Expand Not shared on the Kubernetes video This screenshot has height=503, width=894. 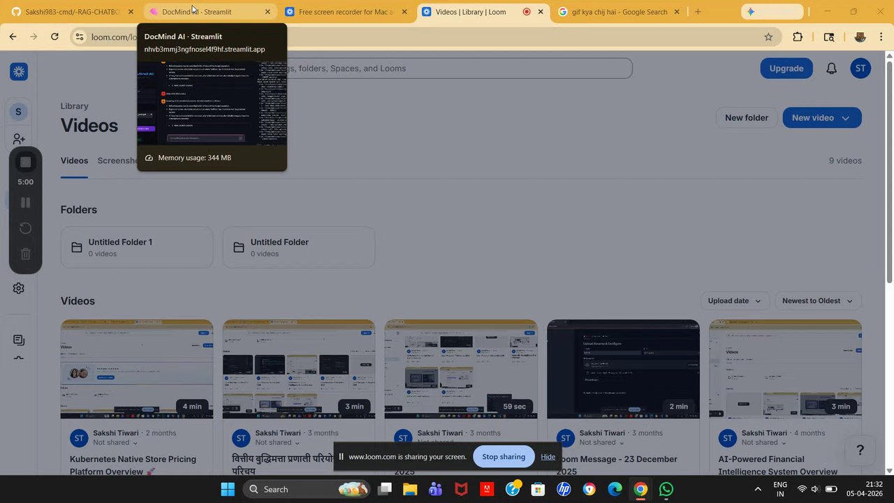tap(115, 443)
